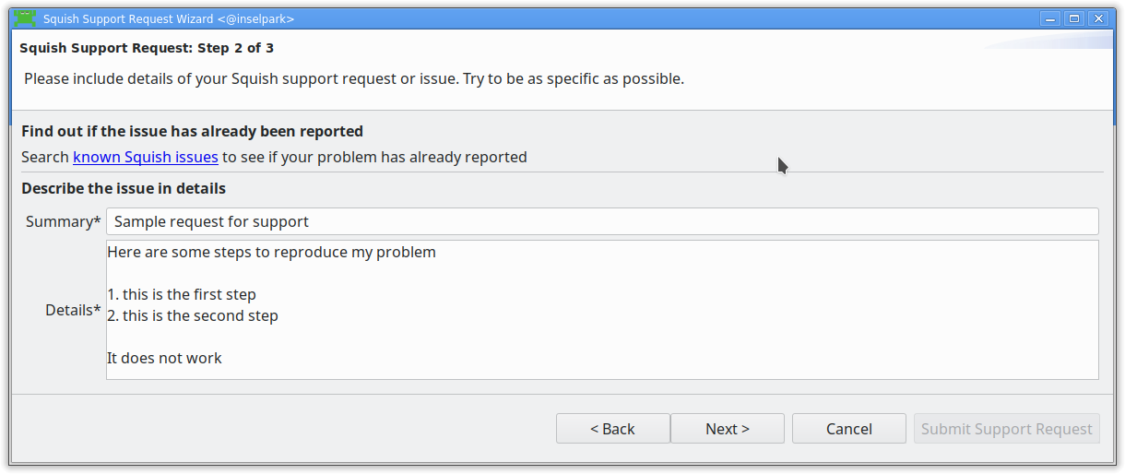Click the Details* field label
Viewport: 1125px width, 474px height.
pos(73,310)
